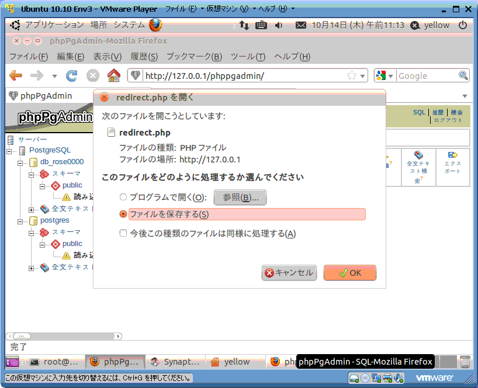Open the システム Ubuntu menu
Viewport: 478px width, 388px height.
129,25
